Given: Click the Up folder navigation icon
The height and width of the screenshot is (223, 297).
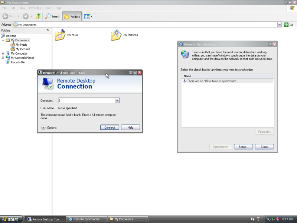Looking at the screenshot, I should click(37, 16).
